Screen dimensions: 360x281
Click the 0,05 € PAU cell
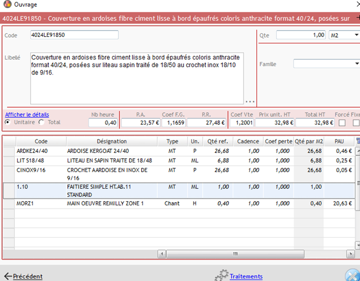pos(339,174)
